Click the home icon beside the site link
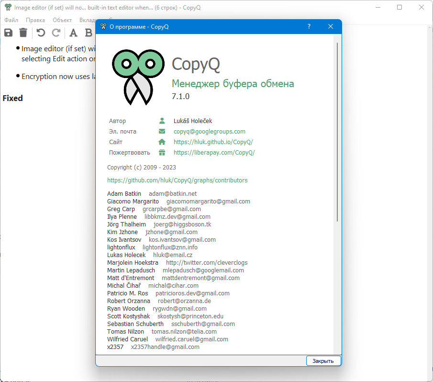Viewport: 433px width, 382px height. [162, 142]
